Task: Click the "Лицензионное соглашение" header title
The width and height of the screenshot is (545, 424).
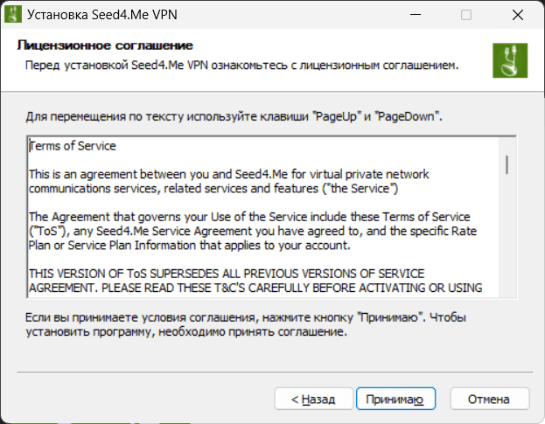Action: click(105, 45)
